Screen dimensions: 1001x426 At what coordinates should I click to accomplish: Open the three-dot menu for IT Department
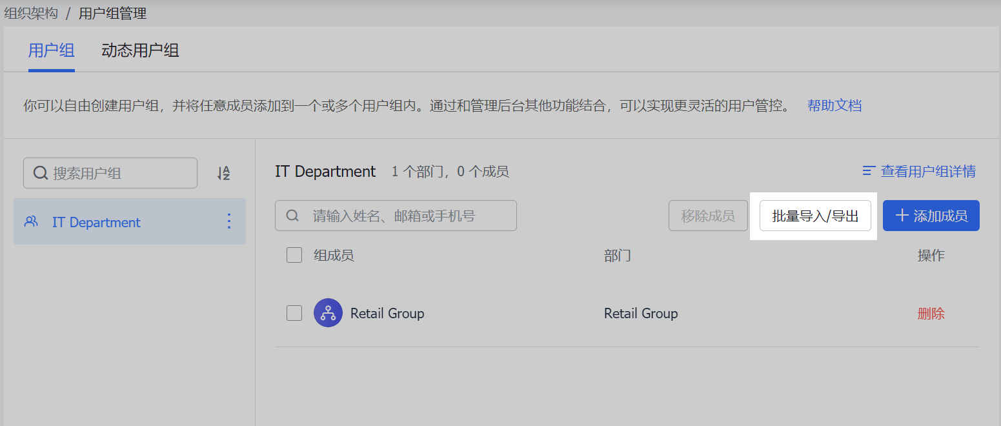pos(228,222)
